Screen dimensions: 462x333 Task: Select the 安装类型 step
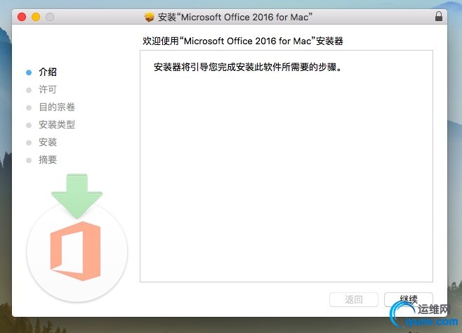tap(57, 124)
